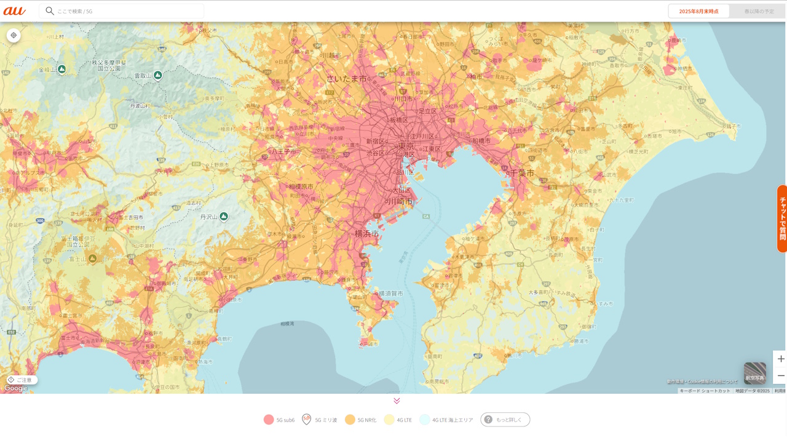Click the 江東区 label
Image resolution: width=787 pixels, height=443 pixels.
tap(432, 148)
